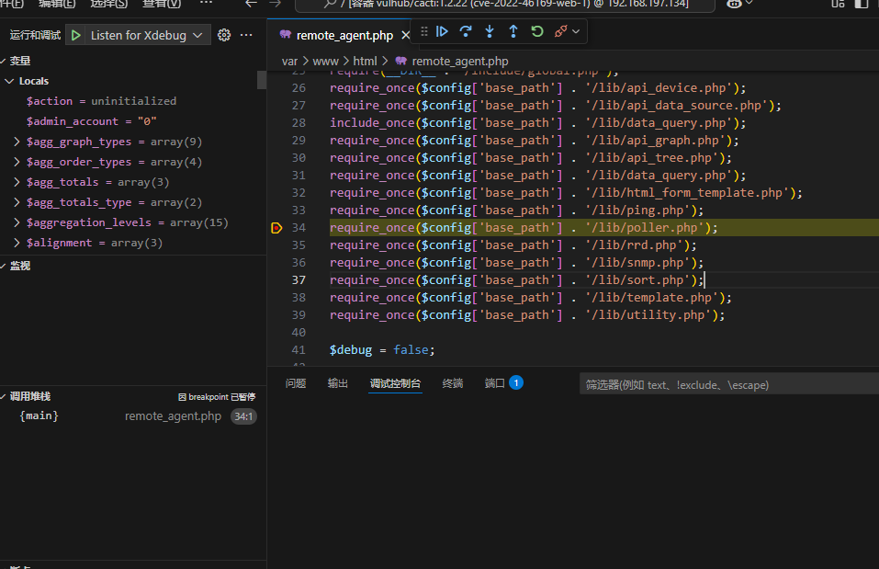
Task: Collapse the Locals scope
Action: 9,82
